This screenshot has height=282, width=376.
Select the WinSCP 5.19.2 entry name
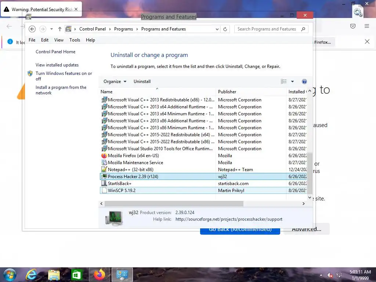[x=122, y=191]
